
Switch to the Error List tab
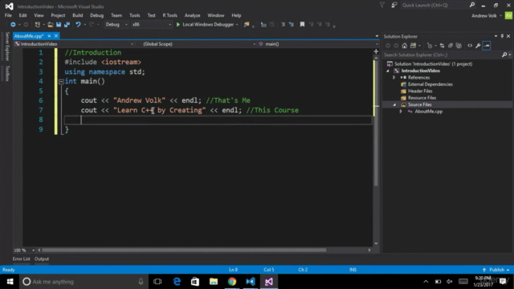click(x=22, y=258)
